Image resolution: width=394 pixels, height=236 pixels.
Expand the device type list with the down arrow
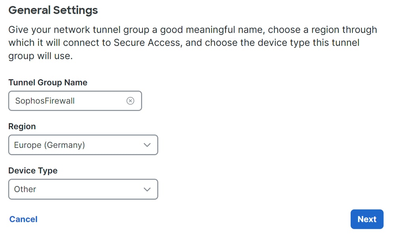pos(147,190)
